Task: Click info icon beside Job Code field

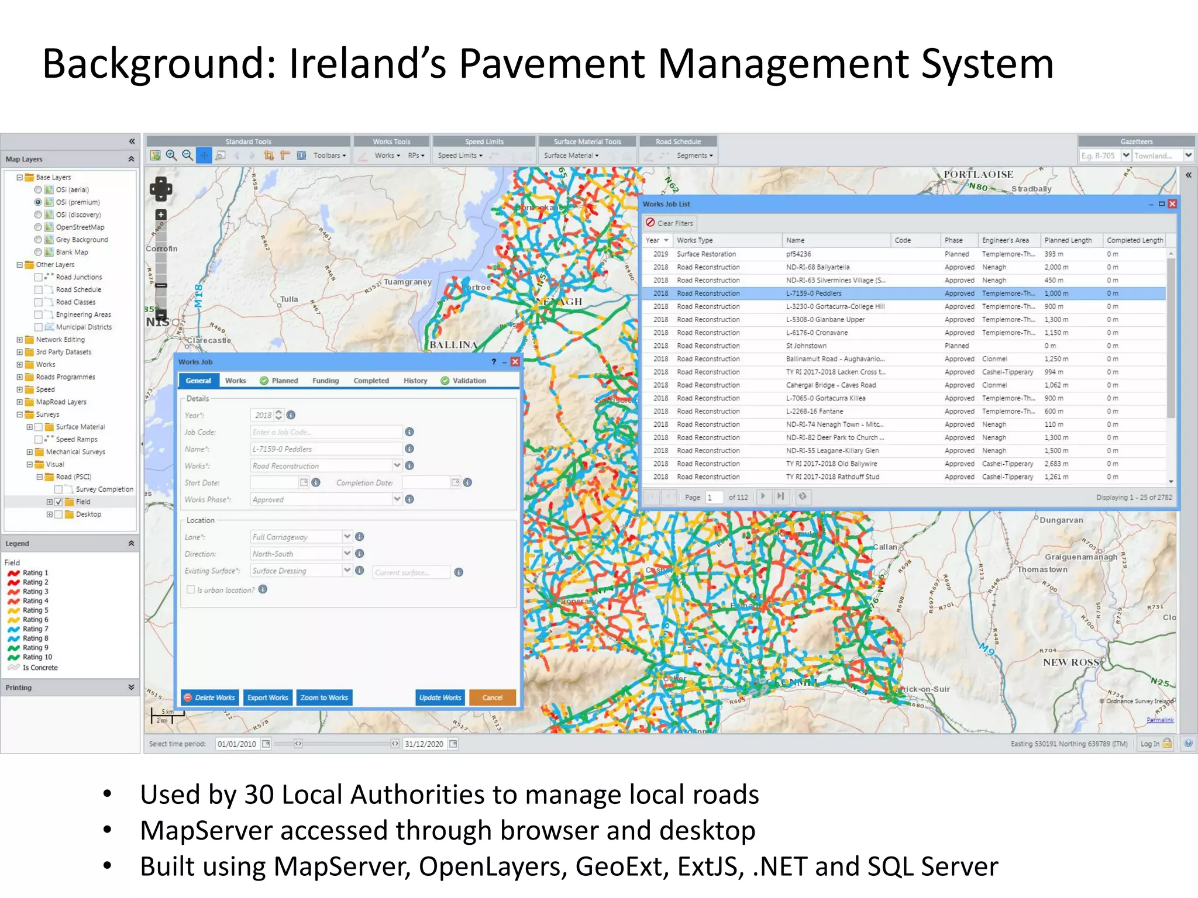Action: (409, 432)
